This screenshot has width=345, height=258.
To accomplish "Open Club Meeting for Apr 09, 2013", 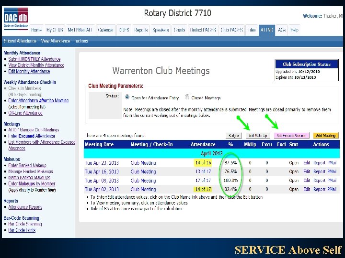I will 143,181.
